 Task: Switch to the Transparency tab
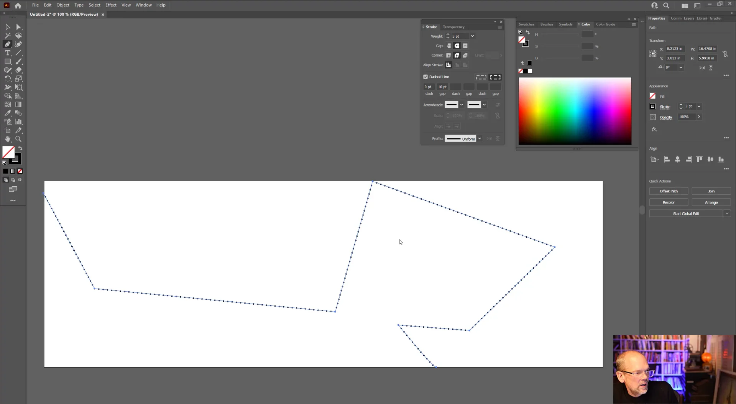453,27
